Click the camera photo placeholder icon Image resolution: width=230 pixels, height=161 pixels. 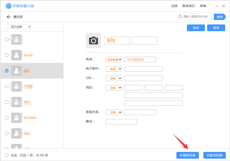94,41
